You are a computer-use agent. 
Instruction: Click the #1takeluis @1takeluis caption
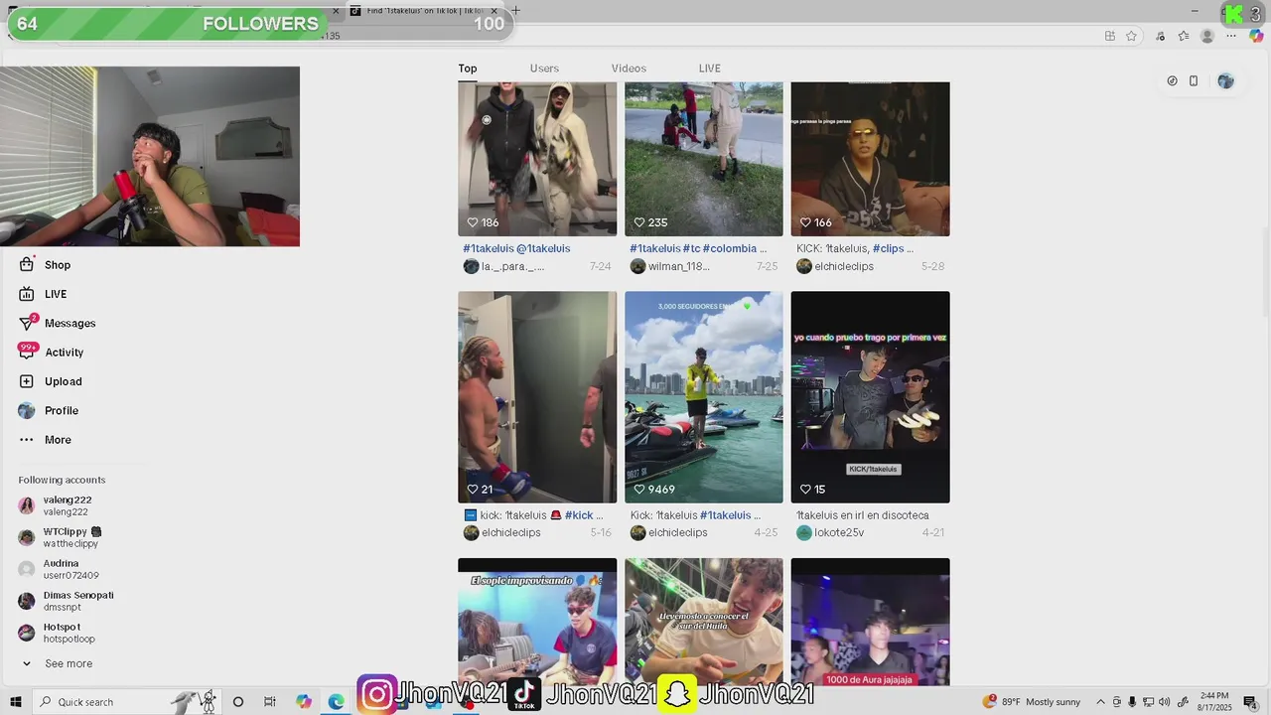(516, 248)
